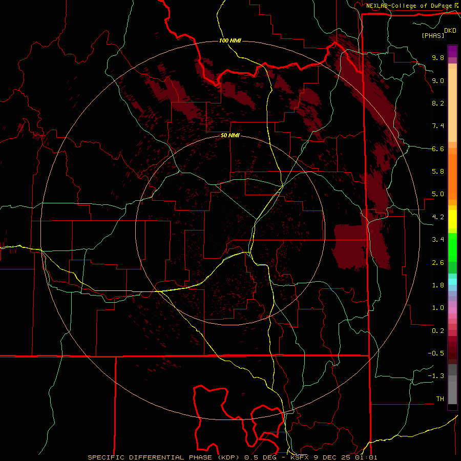Click the 0.2 value on the color scale
The width and height of the screenshot is (461, 461).
pyautogui.click(x=438, y=331)
